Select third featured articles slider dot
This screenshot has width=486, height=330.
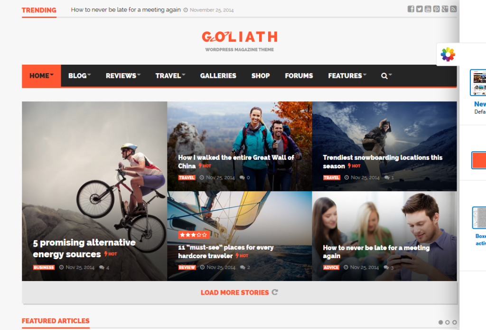click(x=454, y=322)
